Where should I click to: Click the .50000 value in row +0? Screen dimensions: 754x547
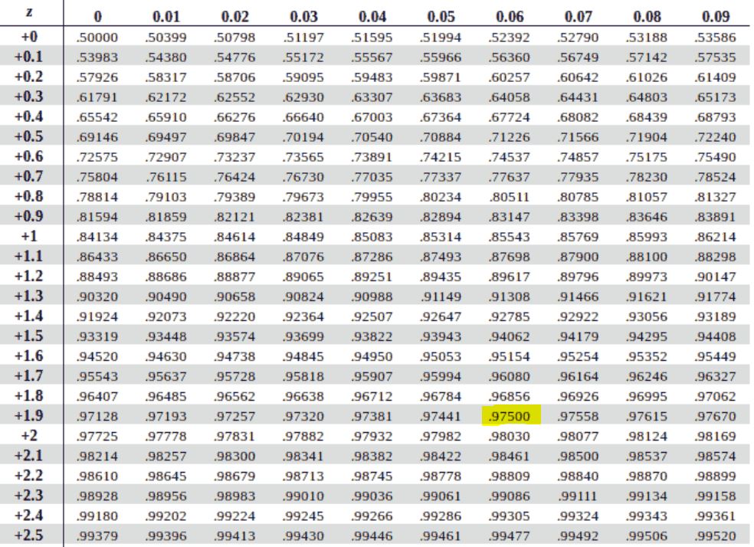[97, 37]
